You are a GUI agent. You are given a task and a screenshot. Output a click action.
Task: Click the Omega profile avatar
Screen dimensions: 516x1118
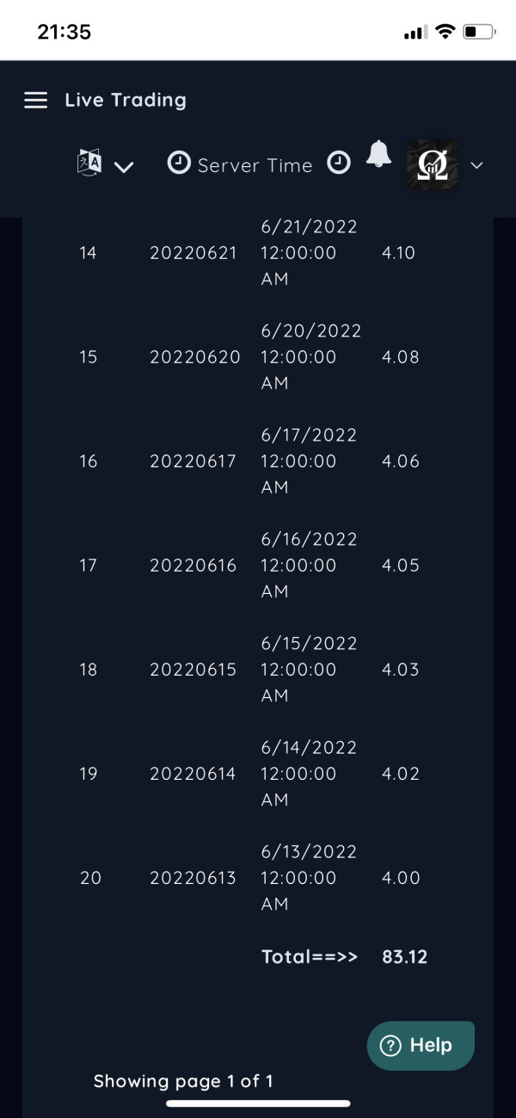click(432, 164)
